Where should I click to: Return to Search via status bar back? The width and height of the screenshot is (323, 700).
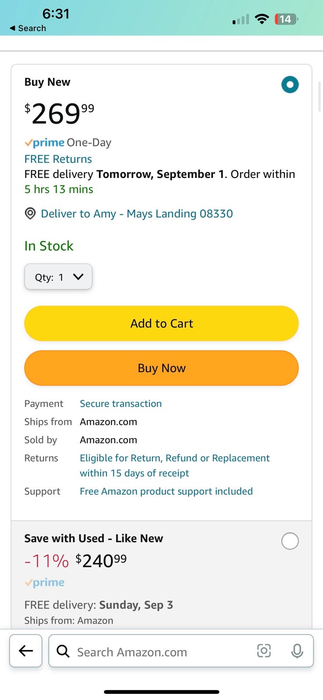[27, 28]
